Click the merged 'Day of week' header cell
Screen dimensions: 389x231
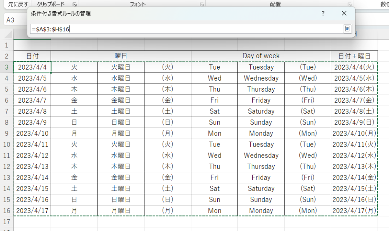click(x=261, y=56)
